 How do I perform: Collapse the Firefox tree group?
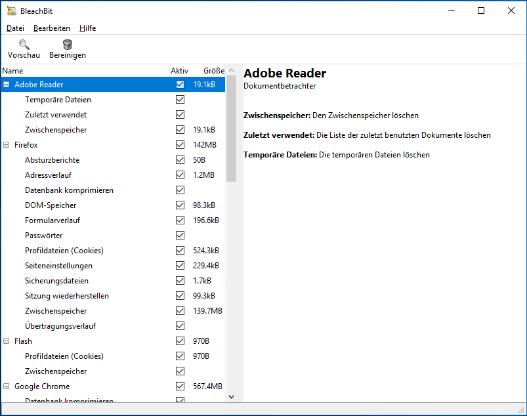click(7, 145)
